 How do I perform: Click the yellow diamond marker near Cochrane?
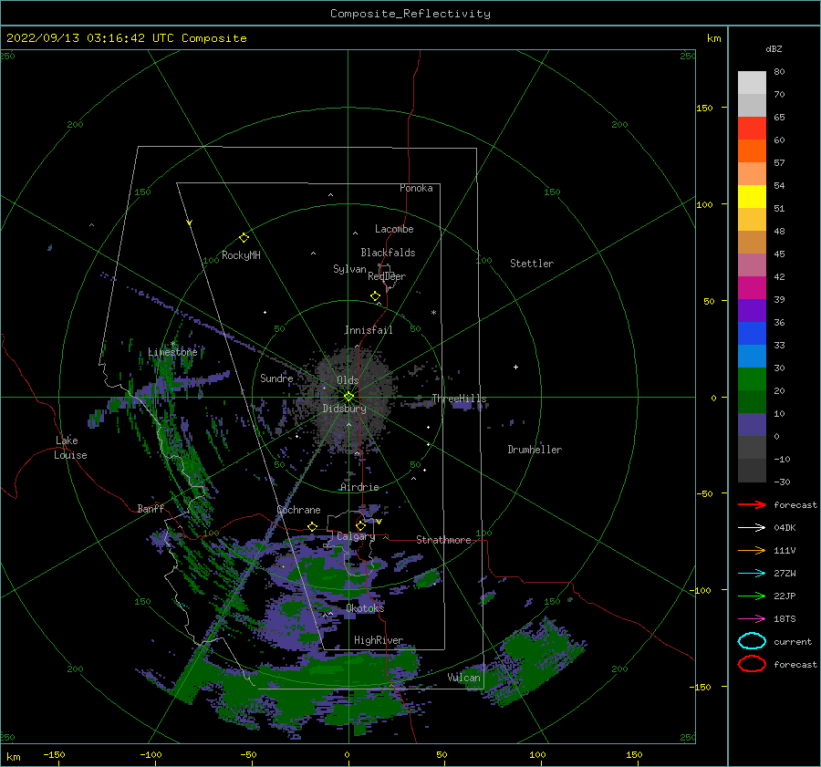(x=313, y=527)
